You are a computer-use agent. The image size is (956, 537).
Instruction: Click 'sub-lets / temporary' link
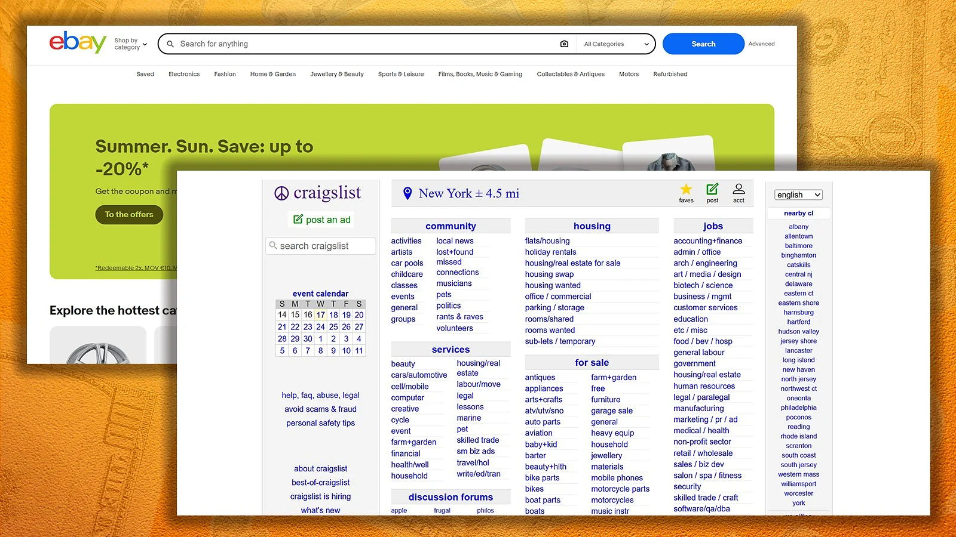coord(560,341)
